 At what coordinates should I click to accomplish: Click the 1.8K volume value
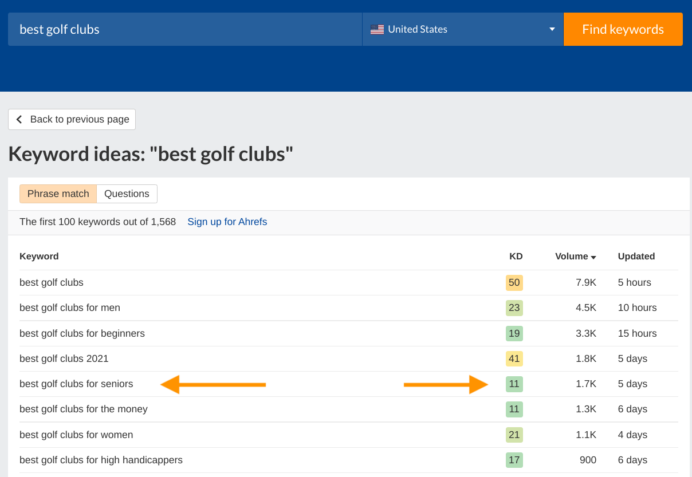tap(586, 358)
